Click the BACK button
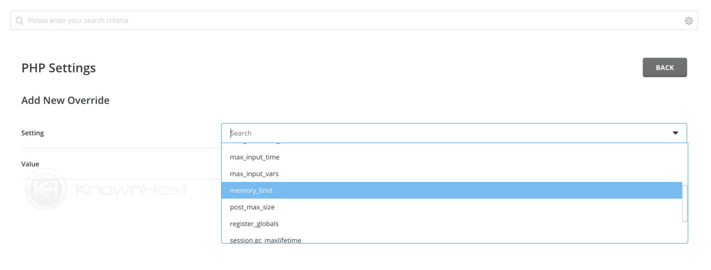Viewport: 711px width, 270px height. point(665,67)
